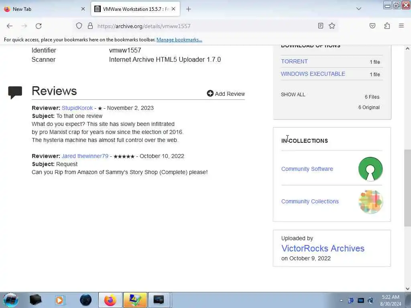The image size is (411, 308).
Task: Go back to the previous page
Action: 10,26
